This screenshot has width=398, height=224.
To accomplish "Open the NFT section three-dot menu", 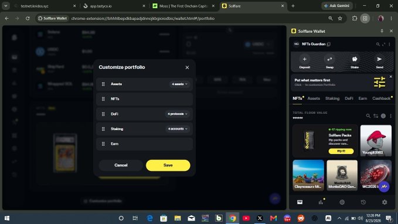I will coord(390,116).
